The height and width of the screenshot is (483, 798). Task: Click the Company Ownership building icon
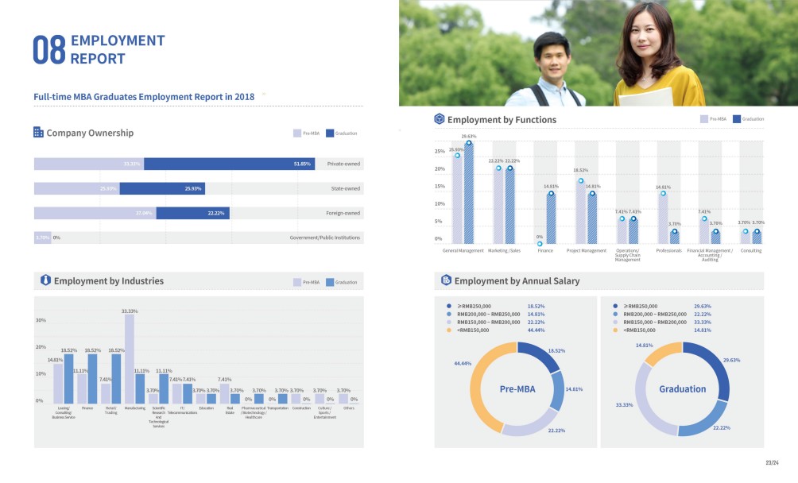tap(38, 133)
